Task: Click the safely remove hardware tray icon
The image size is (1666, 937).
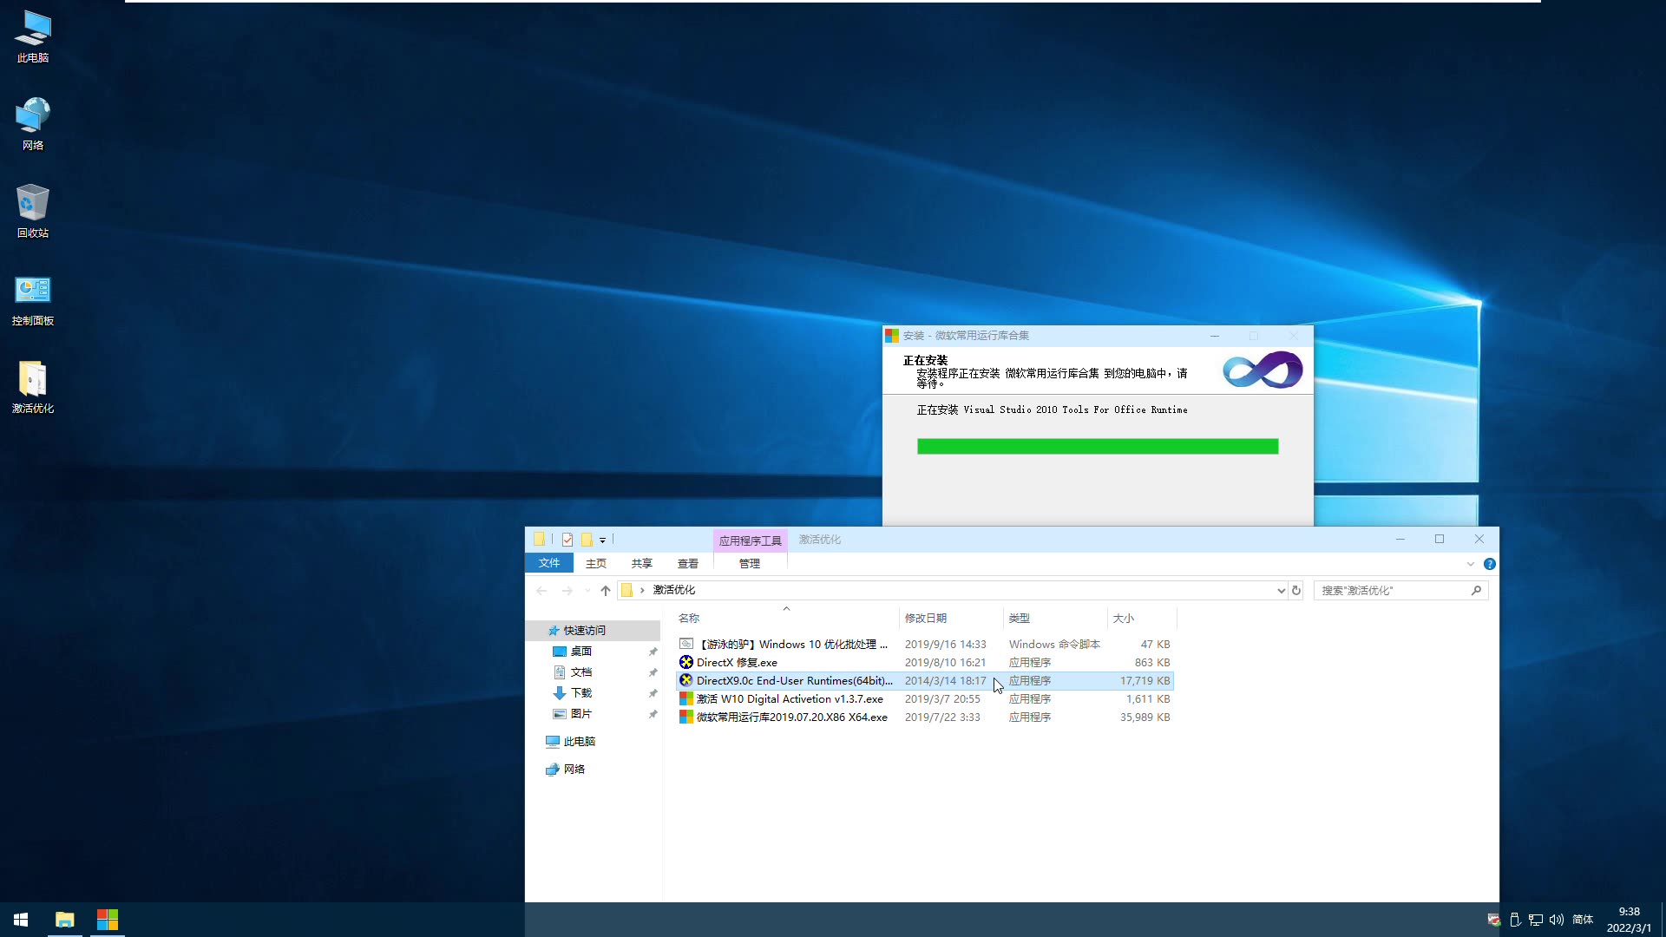Action: 1514,920
